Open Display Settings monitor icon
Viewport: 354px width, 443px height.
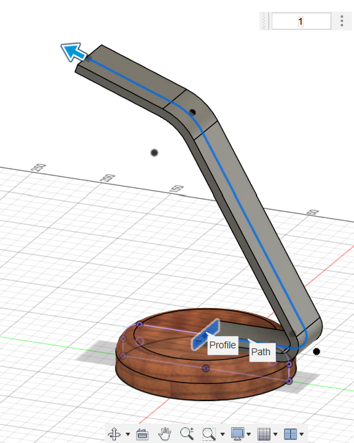[237, 433]
